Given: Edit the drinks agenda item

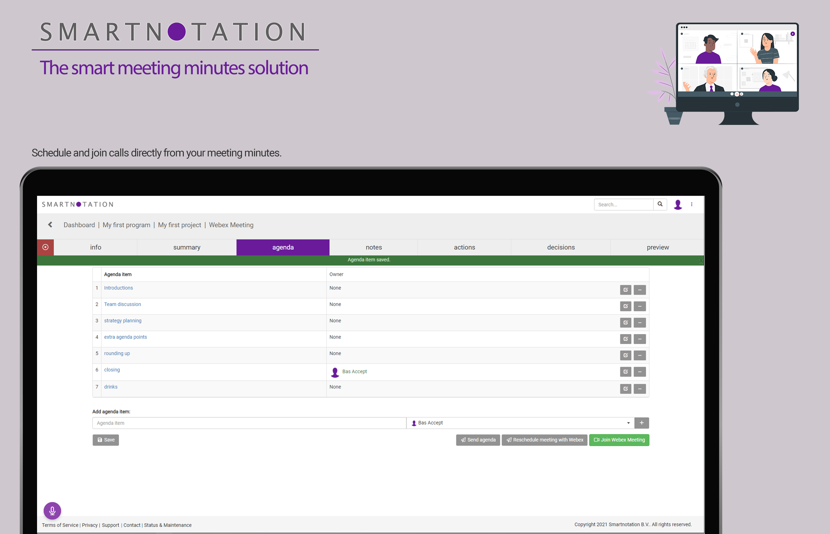Looking at the screenshot, I should (x=625, y=389).
